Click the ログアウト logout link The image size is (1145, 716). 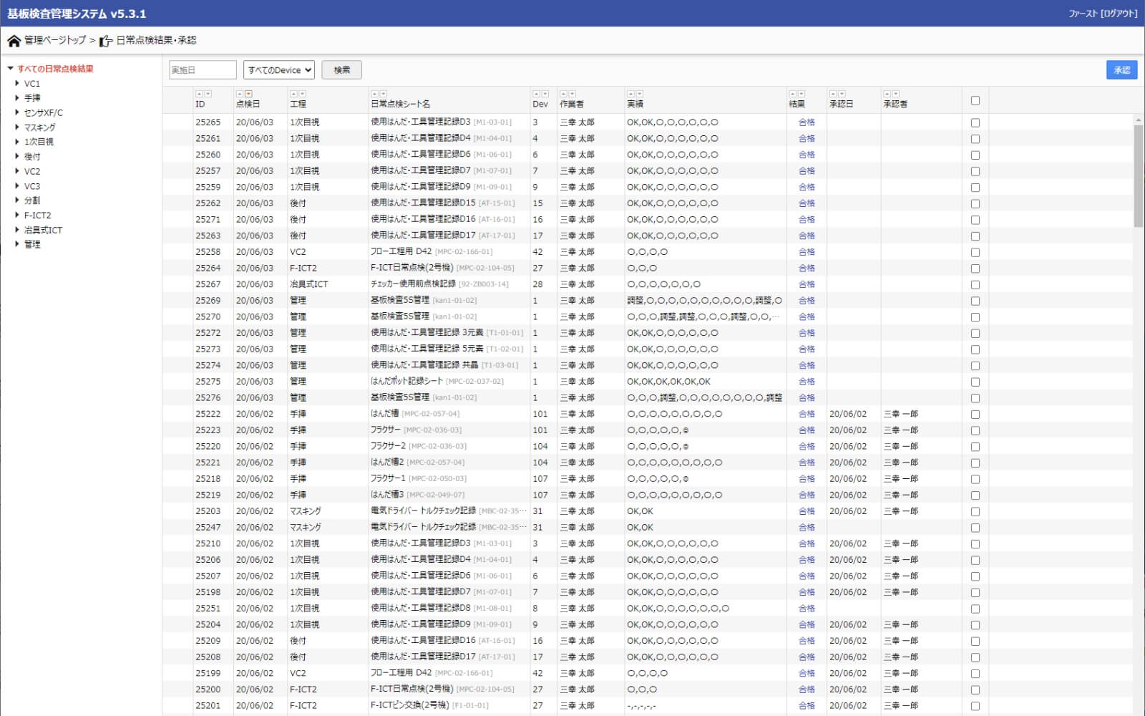(x=1119, y=14)
